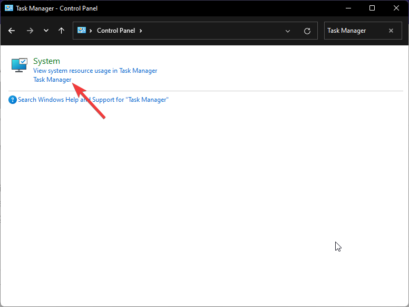Go back using the Back arrow
This screenshot has height=307, width=409.
12,31
